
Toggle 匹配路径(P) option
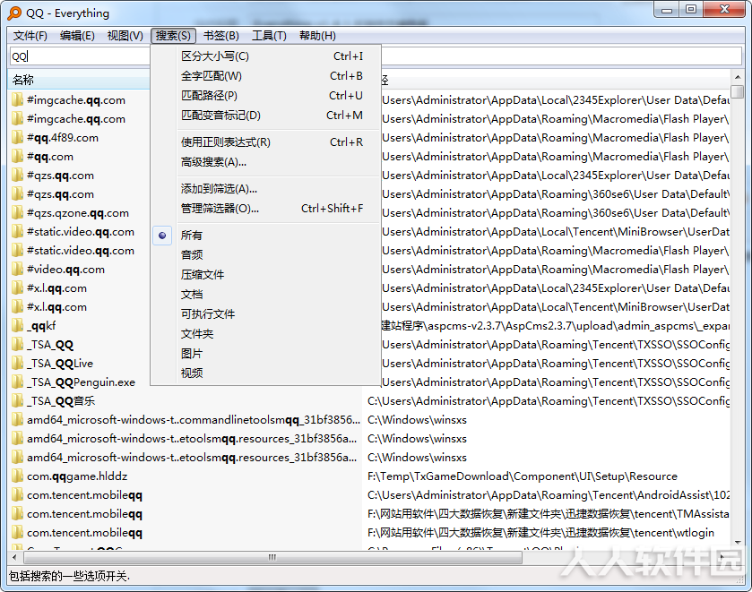[x=266, y=96]
